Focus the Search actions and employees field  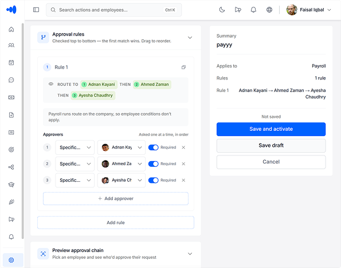click(113, 10)
